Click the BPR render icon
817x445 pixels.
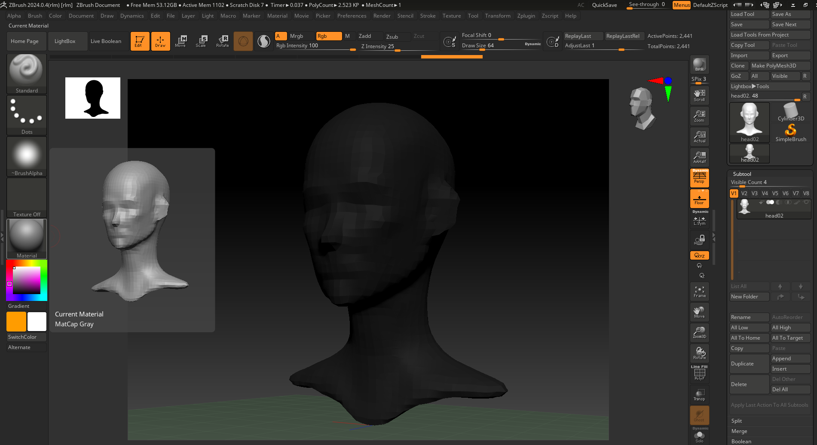[x=699, y=64]
